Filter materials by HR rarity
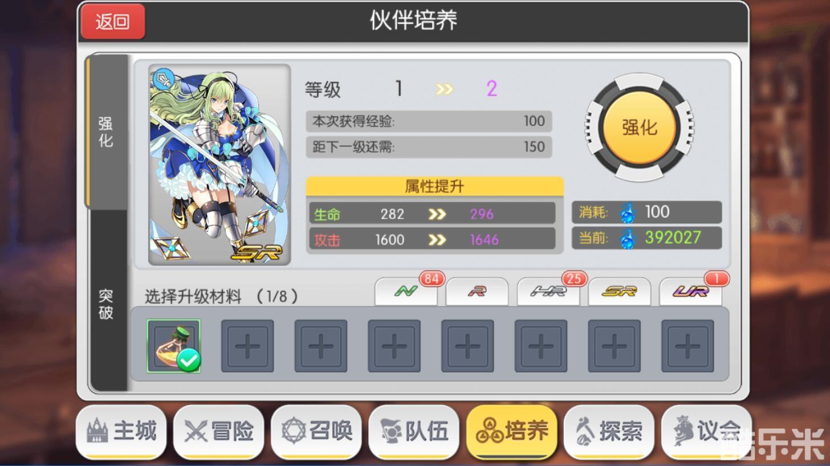This screenshot has height=466, width=830. 548,292
